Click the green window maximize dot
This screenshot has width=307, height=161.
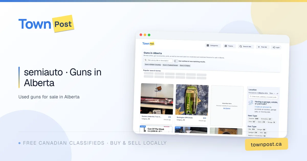(x=149, y=35)
